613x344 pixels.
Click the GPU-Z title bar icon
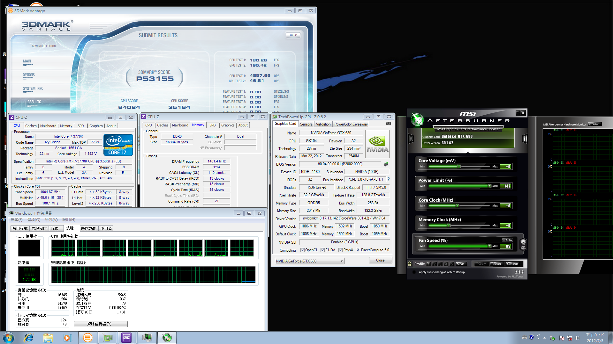pos(275,117)
